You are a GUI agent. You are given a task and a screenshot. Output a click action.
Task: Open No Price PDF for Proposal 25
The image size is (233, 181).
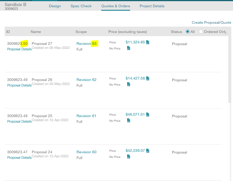[x=129, y=121]
